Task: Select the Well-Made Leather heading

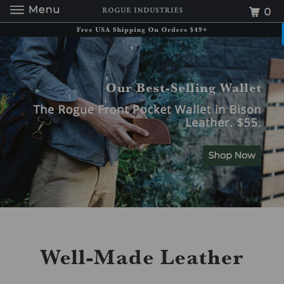Action: [x=141, y=257]
